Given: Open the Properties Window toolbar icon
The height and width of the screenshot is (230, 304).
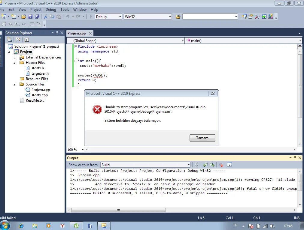Looking at the screenshot, I should point(251,17).
